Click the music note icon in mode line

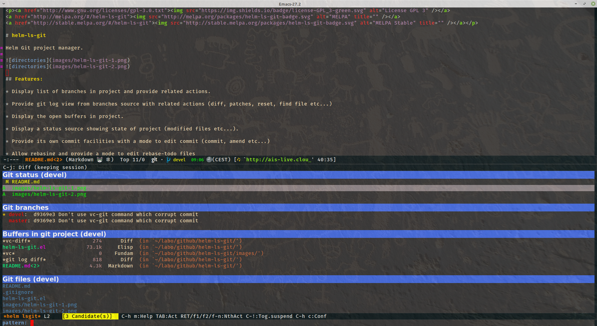tap(238, 160)
